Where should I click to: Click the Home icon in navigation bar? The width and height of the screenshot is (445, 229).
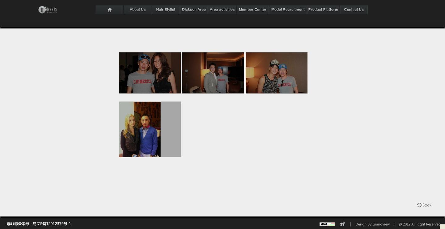[x=109, y=10]
